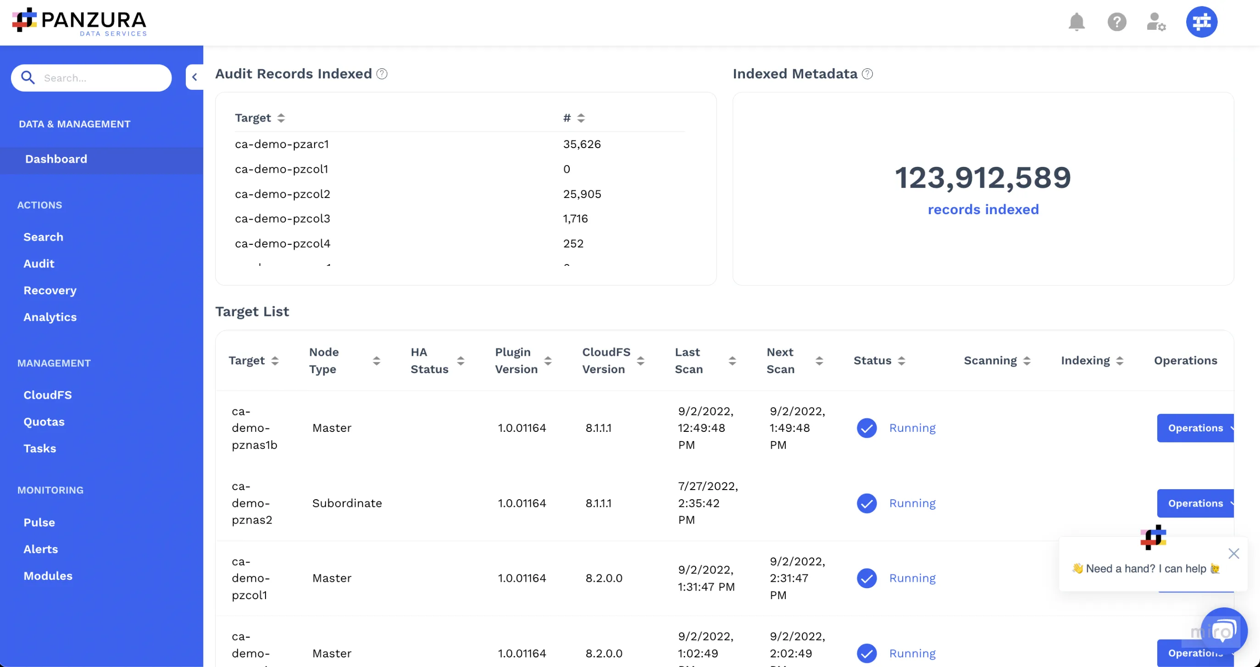
Task: Show info for Indexed Metadata
Action: coord(867,74)
